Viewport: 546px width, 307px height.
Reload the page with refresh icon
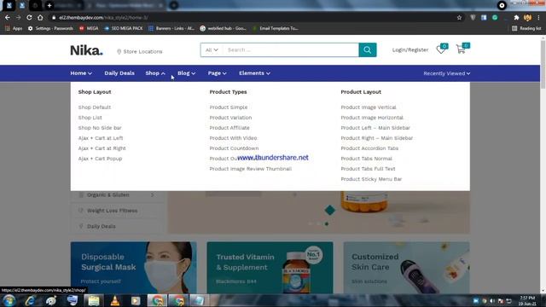click(x=29, y=17)
